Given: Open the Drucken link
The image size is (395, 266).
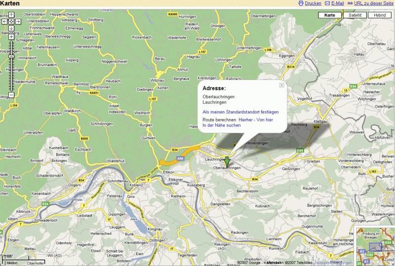Looking at the screenshot, I should coord(313,3).
